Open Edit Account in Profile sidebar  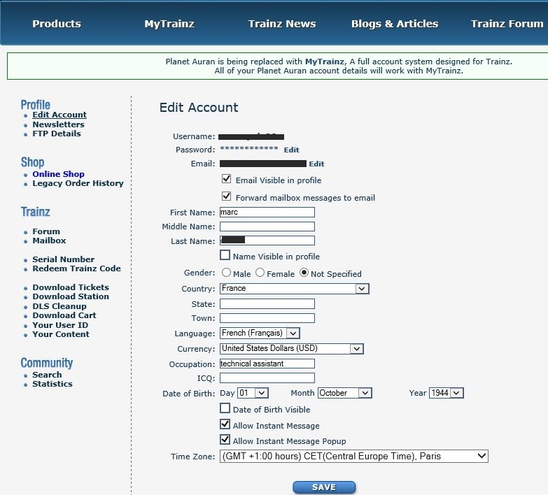coord(59,115)
